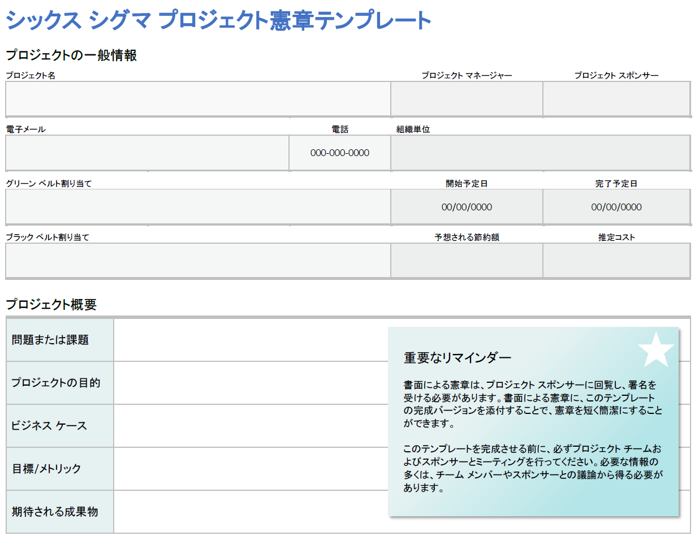Select the プロジェクト名 input field

[x=198, y=99]
